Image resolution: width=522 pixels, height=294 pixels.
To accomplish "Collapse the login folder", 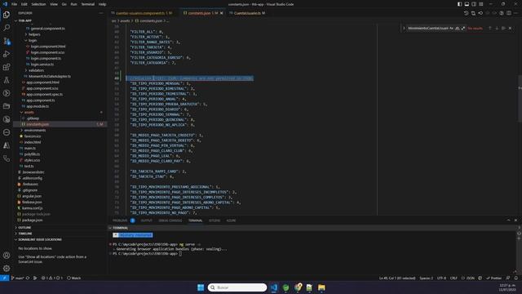I will [x=33, y=40].
